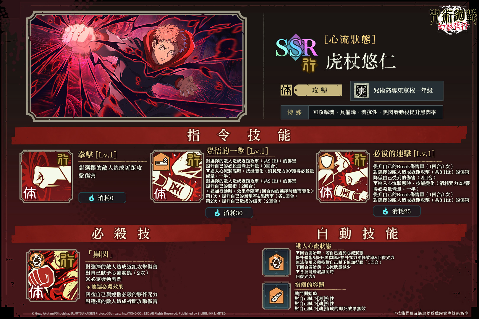
Task: Click the 体 attribute icon beside 攻擊
Action: [x=286, y=90]
